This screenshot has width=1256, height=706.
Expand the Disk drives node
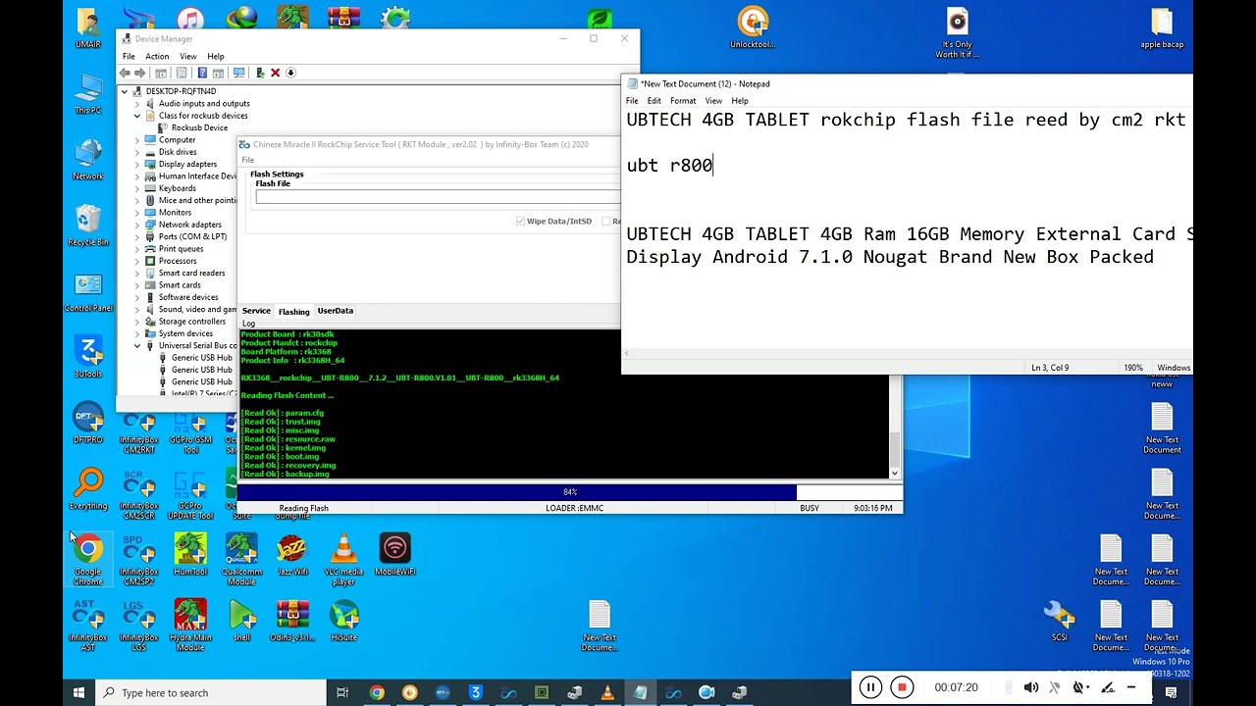[137, 152]
